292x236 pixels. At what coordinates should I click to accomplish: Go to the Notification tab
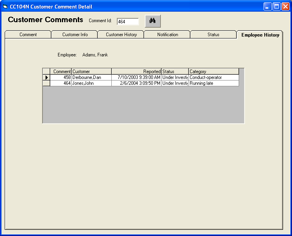tap(167, 35)
